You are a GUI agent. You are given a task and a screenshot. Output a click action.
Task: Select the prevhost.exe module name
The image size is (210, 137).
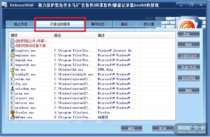[26, 108]
